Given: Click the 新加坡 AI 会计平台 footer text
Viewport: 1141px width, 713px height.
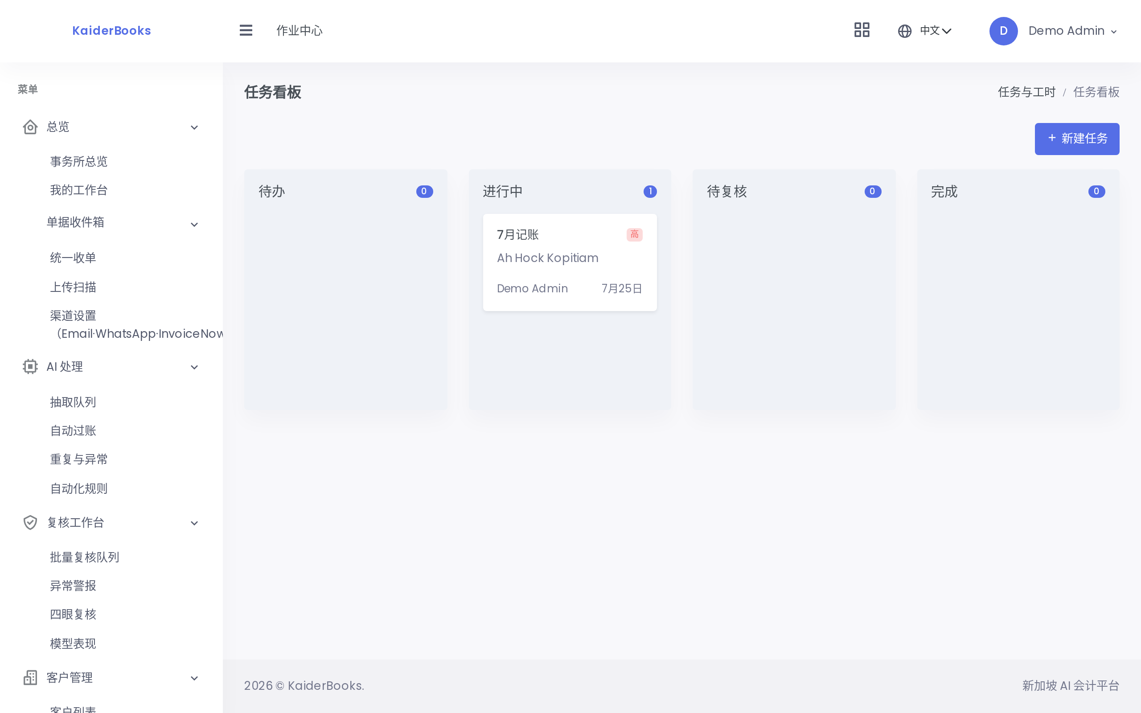Looking at the screenshot, I should [1071, 686].
